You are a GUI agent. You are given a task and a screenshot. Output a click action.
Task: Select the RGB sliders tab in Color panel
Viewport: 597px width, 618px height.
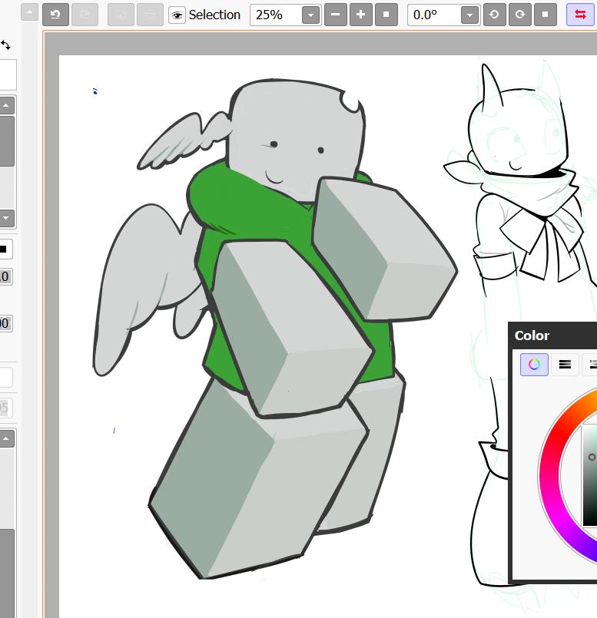(x=565, y=364)
